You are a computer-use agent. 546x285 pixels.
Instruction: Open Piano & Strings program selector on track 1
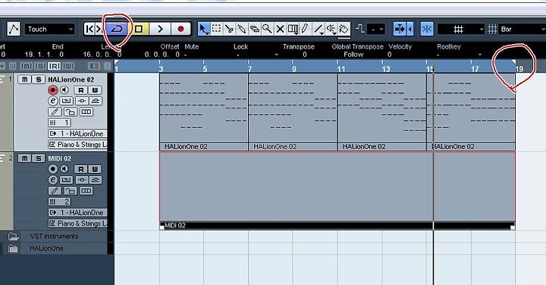(x=77, y=145)
